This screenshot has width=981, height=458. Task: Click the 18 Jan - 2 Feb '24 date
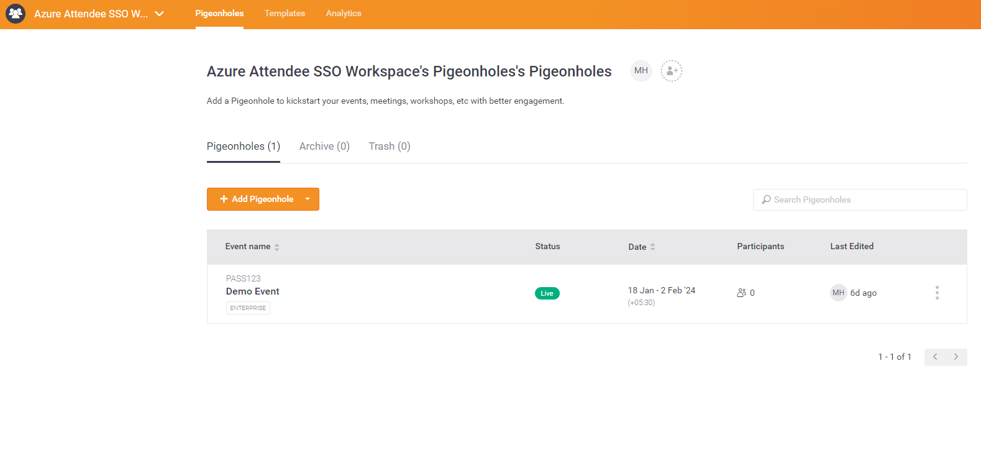[662, 290]
